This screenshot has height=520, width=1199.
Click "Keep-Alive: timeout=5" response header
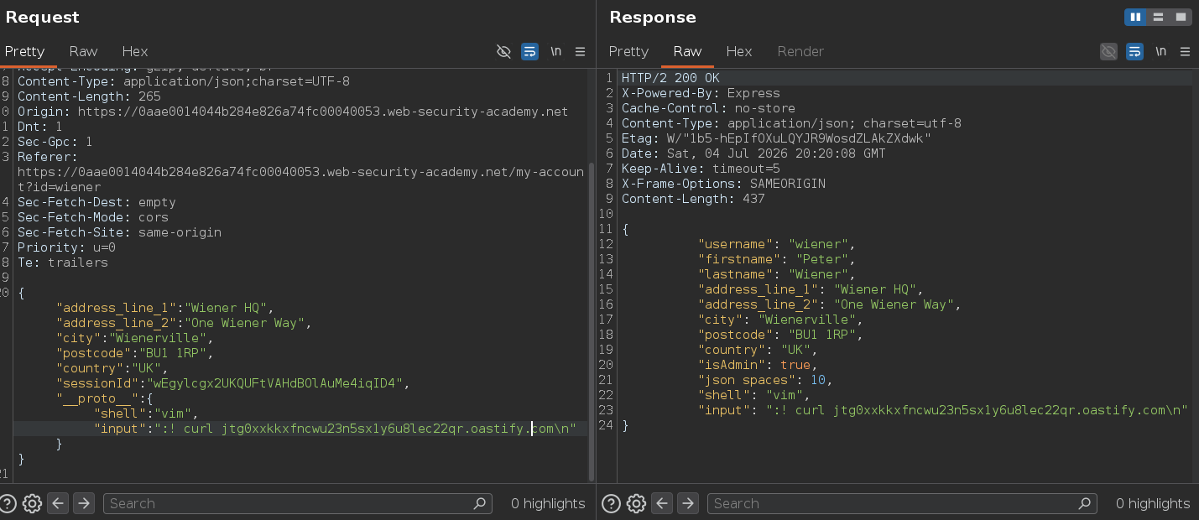click(701, 169)
